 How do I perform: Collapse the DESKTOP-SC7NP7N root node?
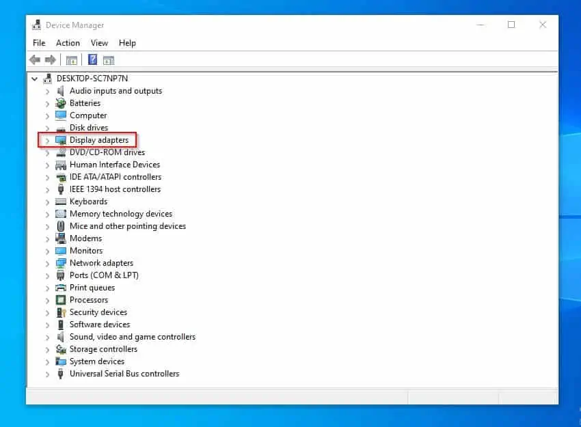pyautogui.click(x=34, y=79)
